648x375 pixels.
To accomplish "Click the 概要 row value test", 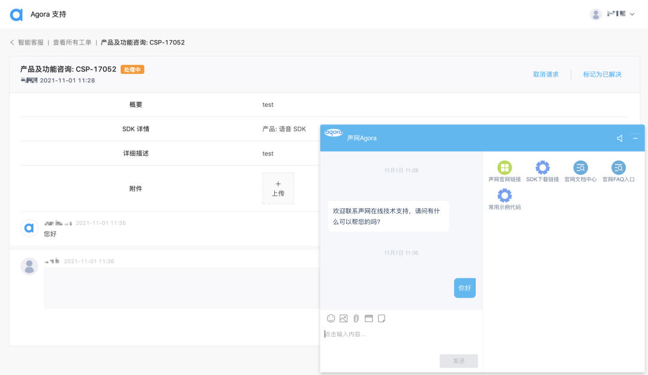I will point(268,104).
